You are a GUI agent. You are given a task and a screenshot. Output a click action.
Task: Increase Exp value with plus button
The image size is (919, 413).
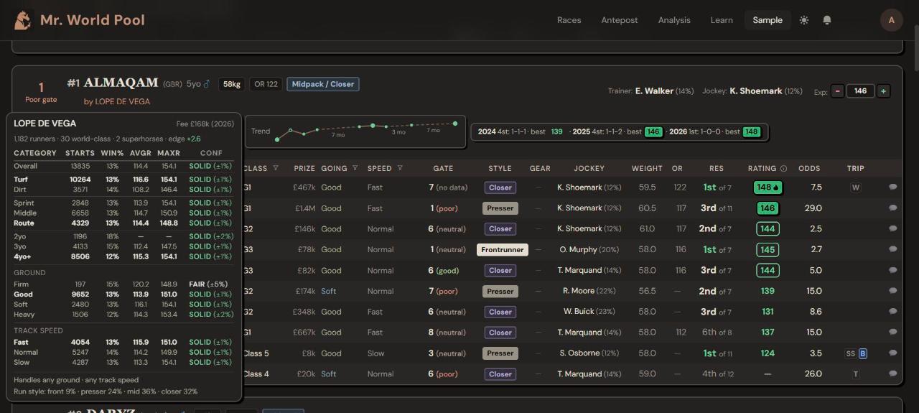tap(883, 91)
